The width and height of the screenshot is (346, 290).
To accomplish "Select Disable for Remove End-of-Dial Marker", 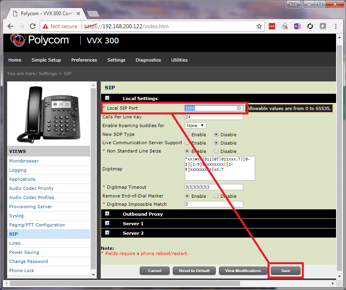I will pyautogui.click(x=216, y=196).
